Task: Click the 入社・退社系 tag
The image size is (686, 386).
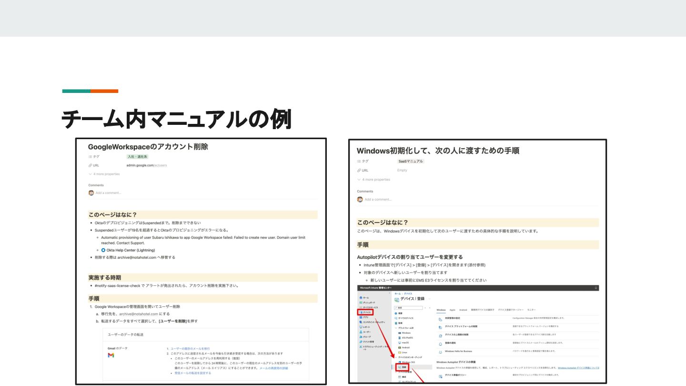Action: click(138, 156)
